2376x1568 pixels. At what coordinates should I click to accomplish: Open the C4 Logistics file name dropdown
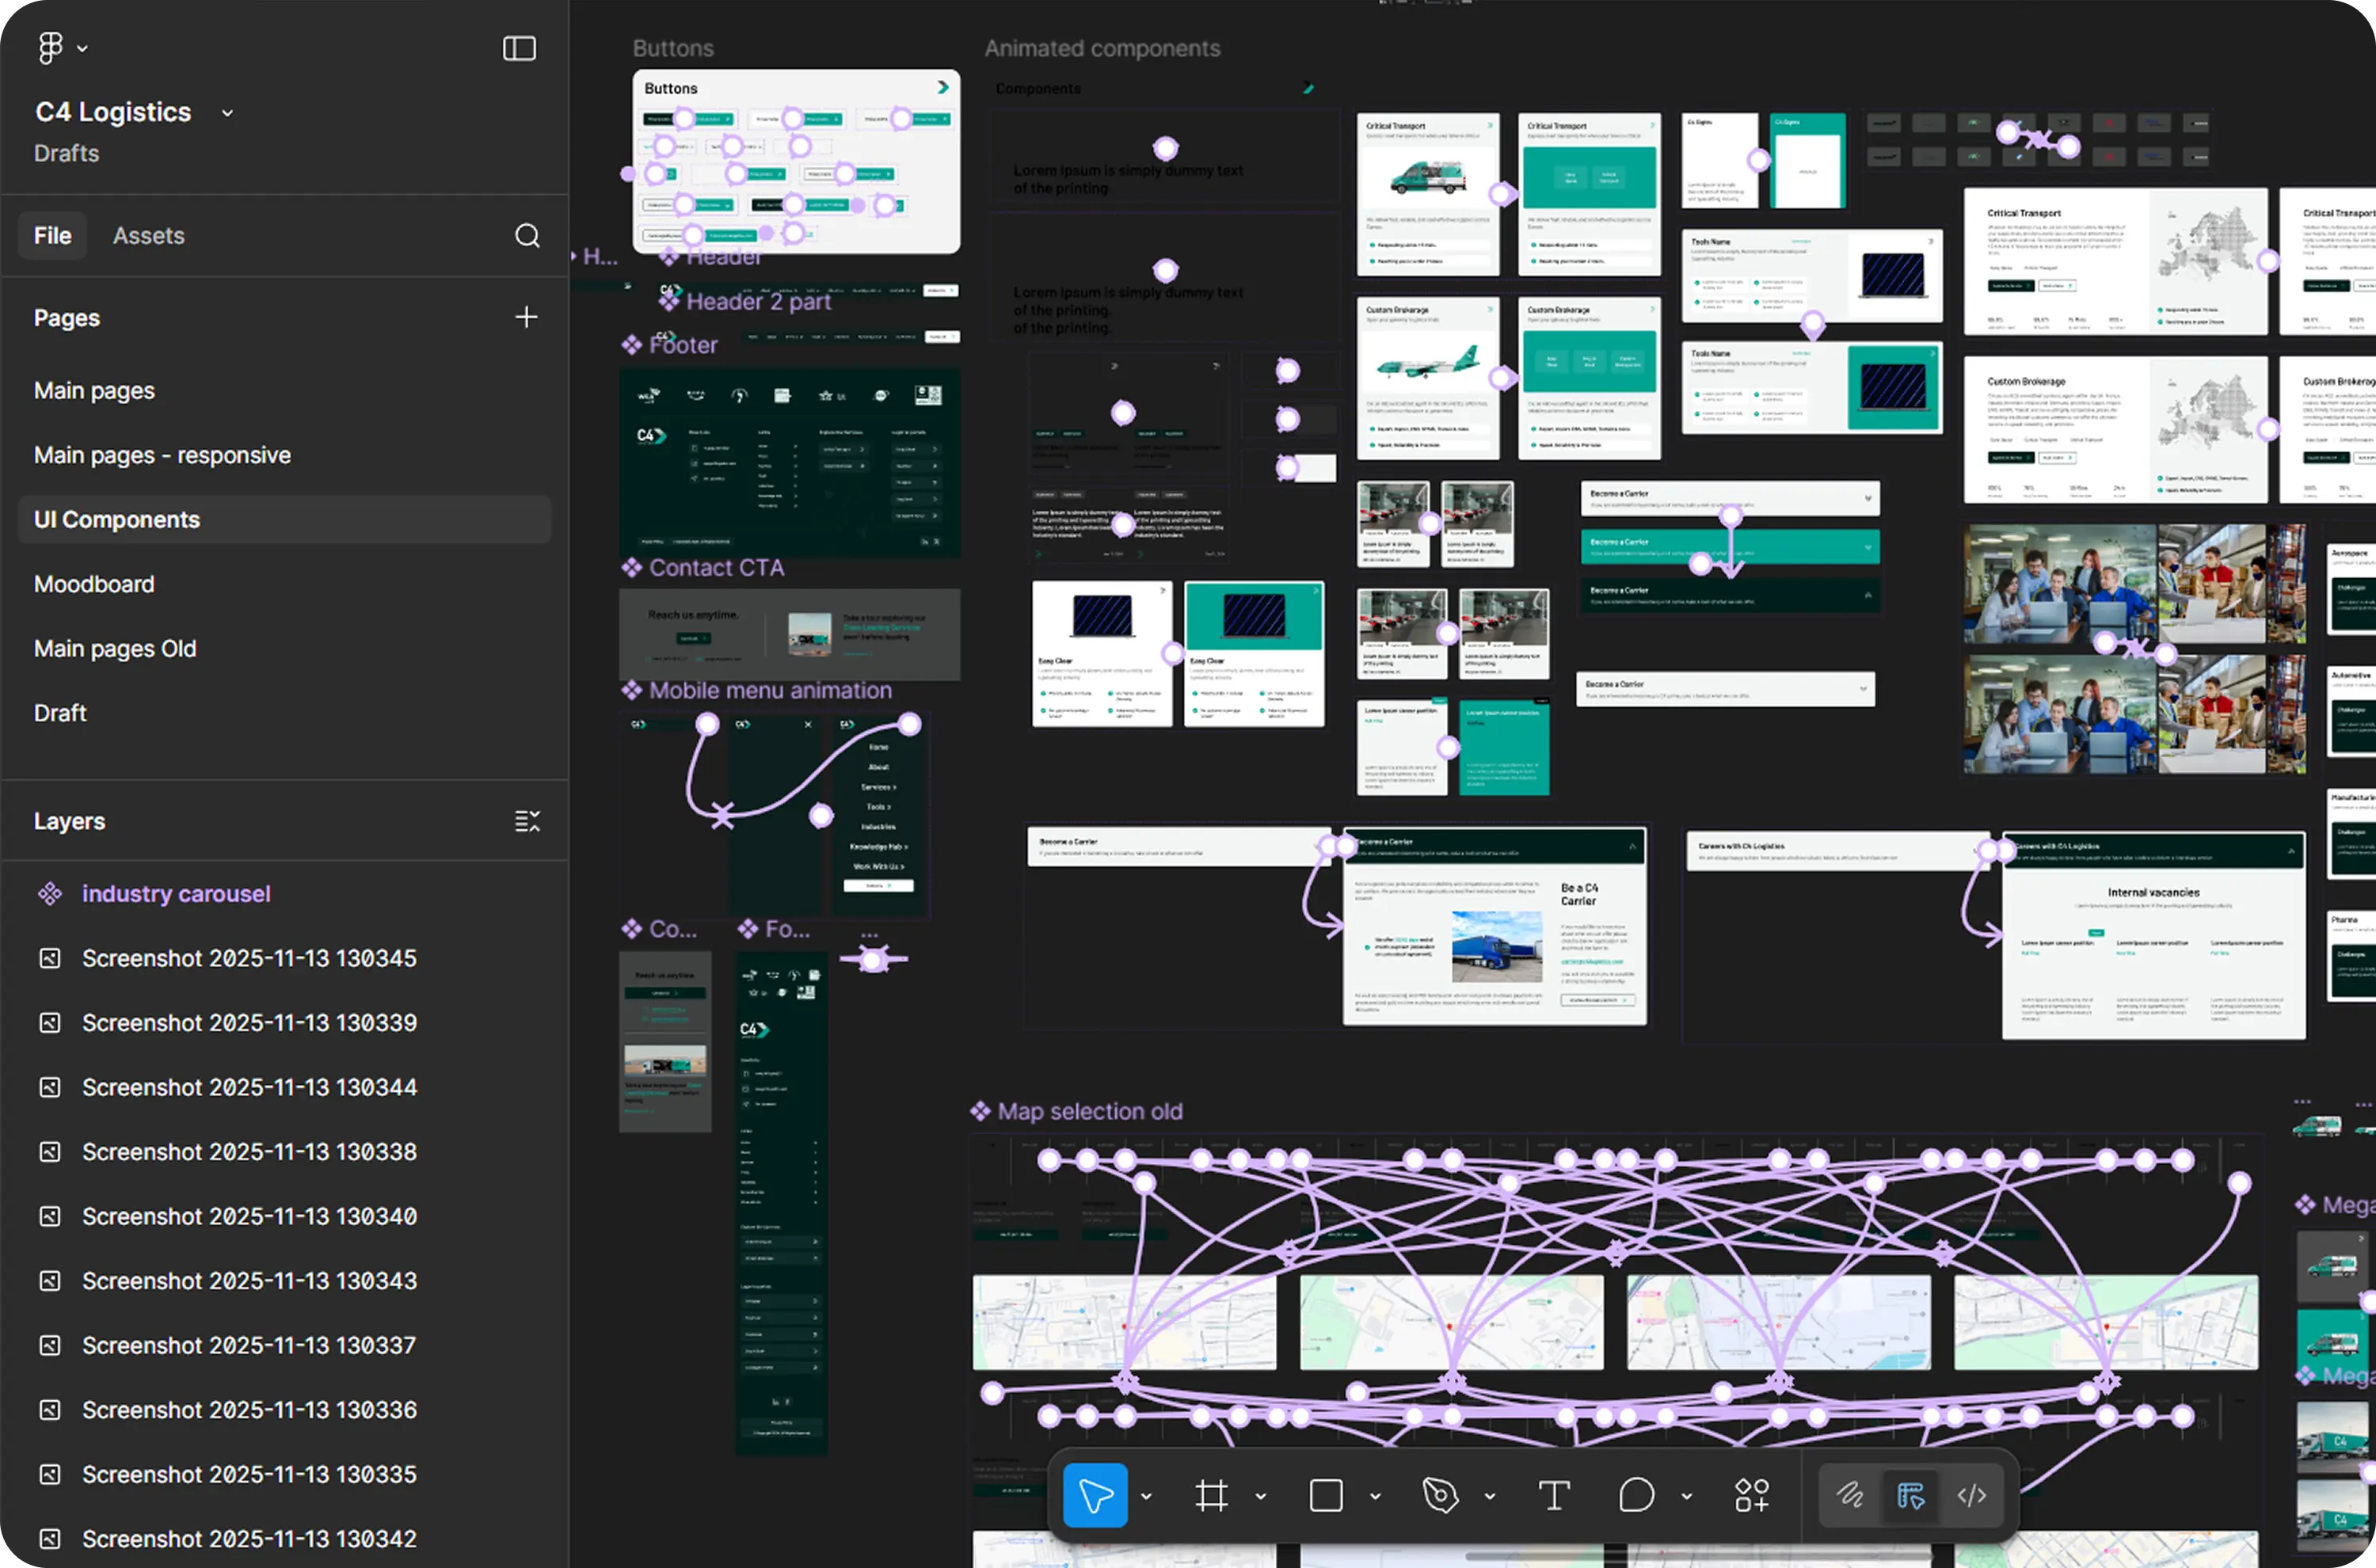[226, 112]
